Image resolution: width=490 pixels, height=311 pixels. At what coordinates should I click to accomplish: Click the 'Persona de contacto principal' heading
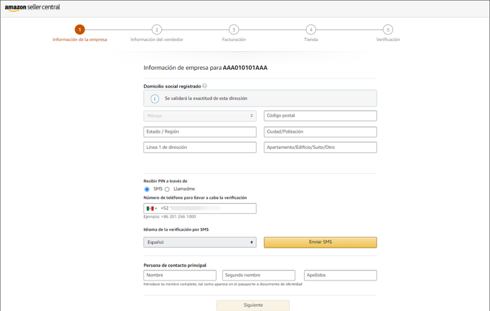pyautogui.click(x=175, y=265)
